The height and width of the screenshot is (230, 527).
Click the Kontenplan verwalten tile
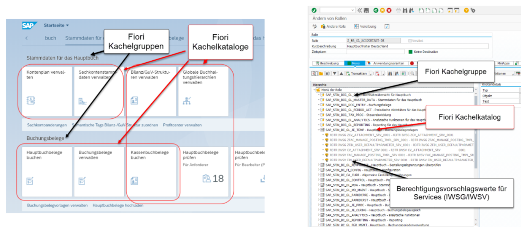47,91
